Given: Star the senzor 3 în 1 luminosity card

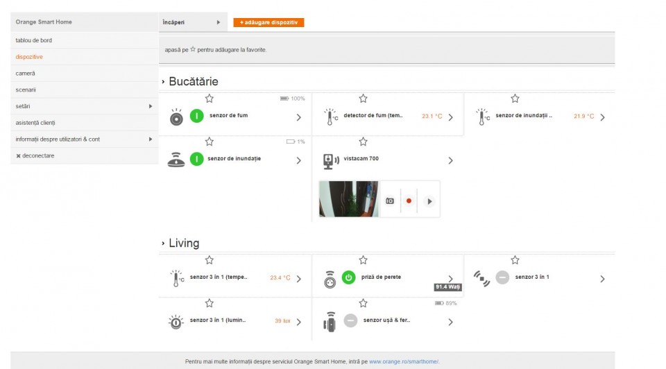Looking at the screenshot, I should 210,303.
